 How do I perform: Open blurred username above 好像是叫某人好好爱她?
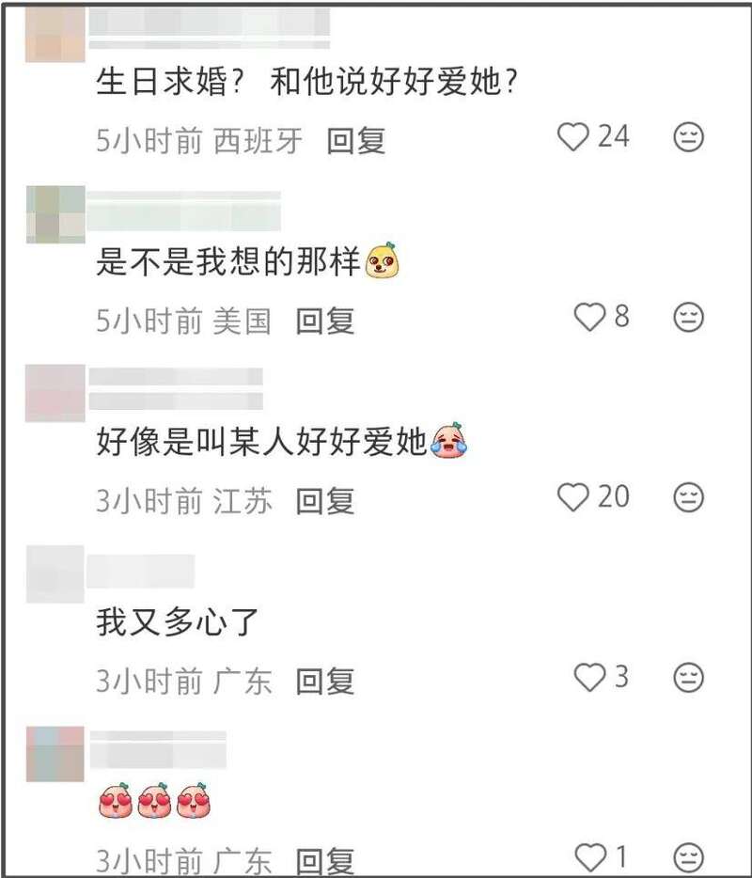176,388
